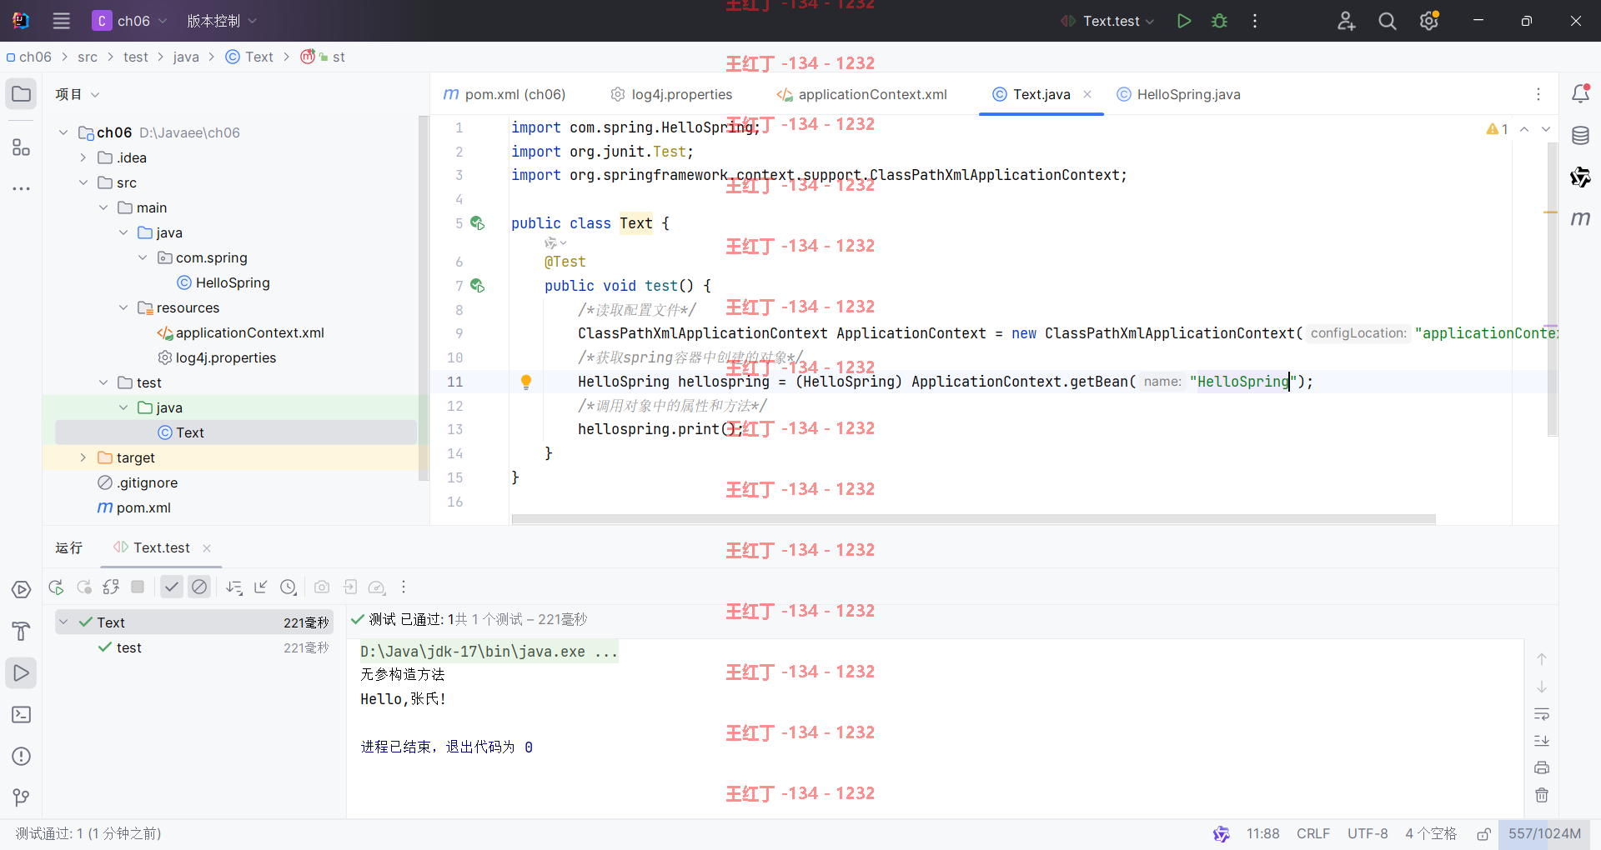The width and height of the screenshot is (1601, 850).
Task: Switch to log4j.properties tab
Action: click(671, 94)
